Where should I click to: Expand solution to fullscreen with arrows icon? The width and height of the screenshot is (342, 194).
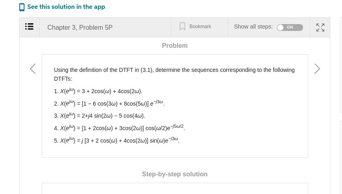point(320,27)
